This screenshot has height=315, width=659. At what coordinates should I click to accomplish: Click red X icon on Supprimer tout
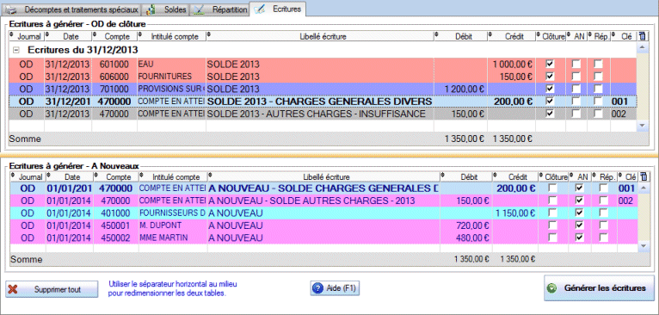pos(14,289)
